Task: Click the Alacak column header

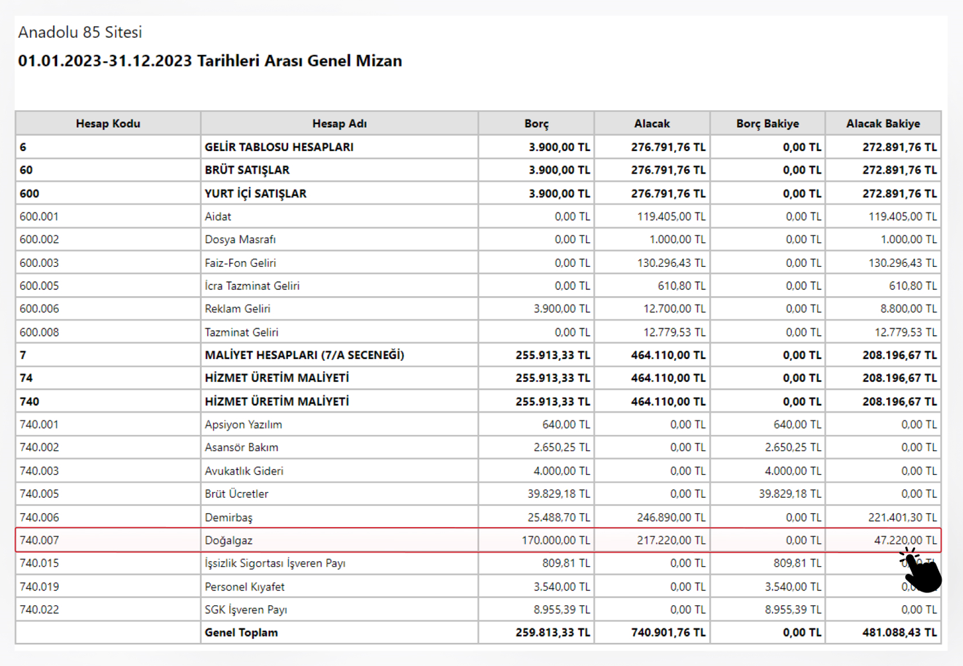Action: (652, 123)
